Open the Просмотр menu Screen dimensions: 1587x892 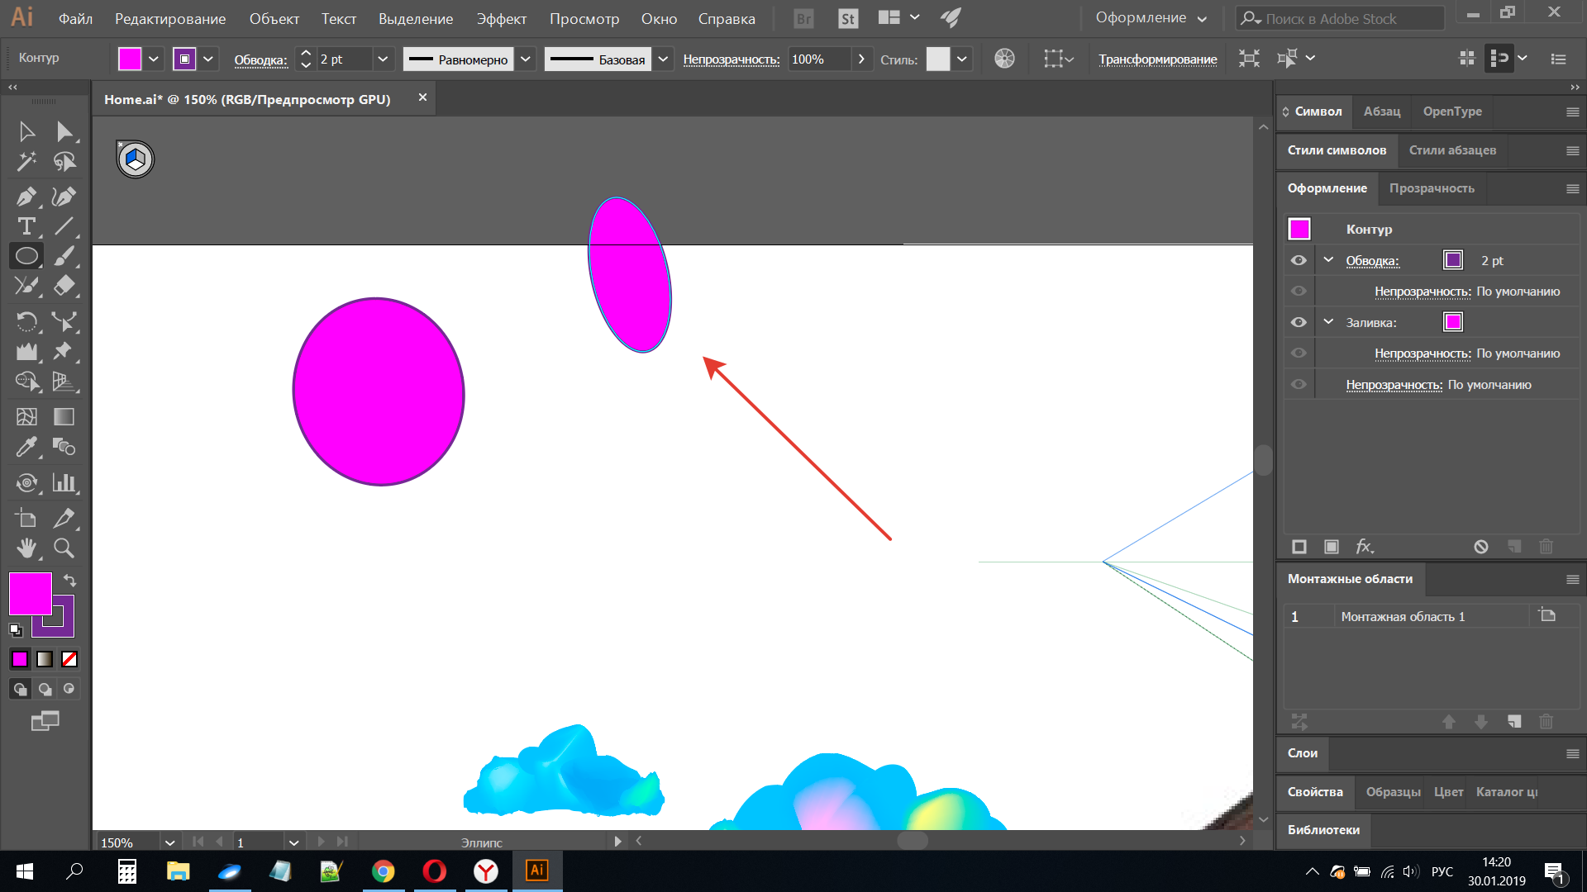(x=584, y=18)
